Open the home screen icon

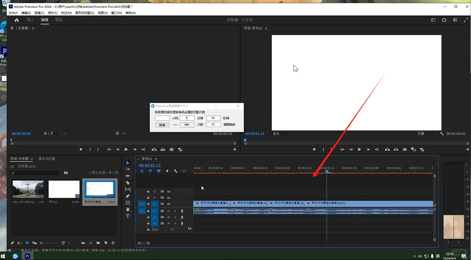pos(16,20)
